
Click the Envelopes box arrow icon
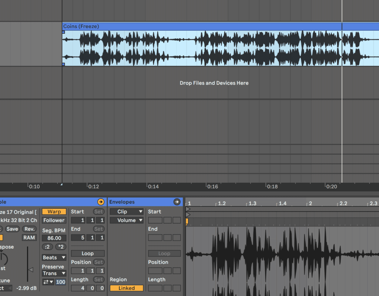click(x=177, y=202)
